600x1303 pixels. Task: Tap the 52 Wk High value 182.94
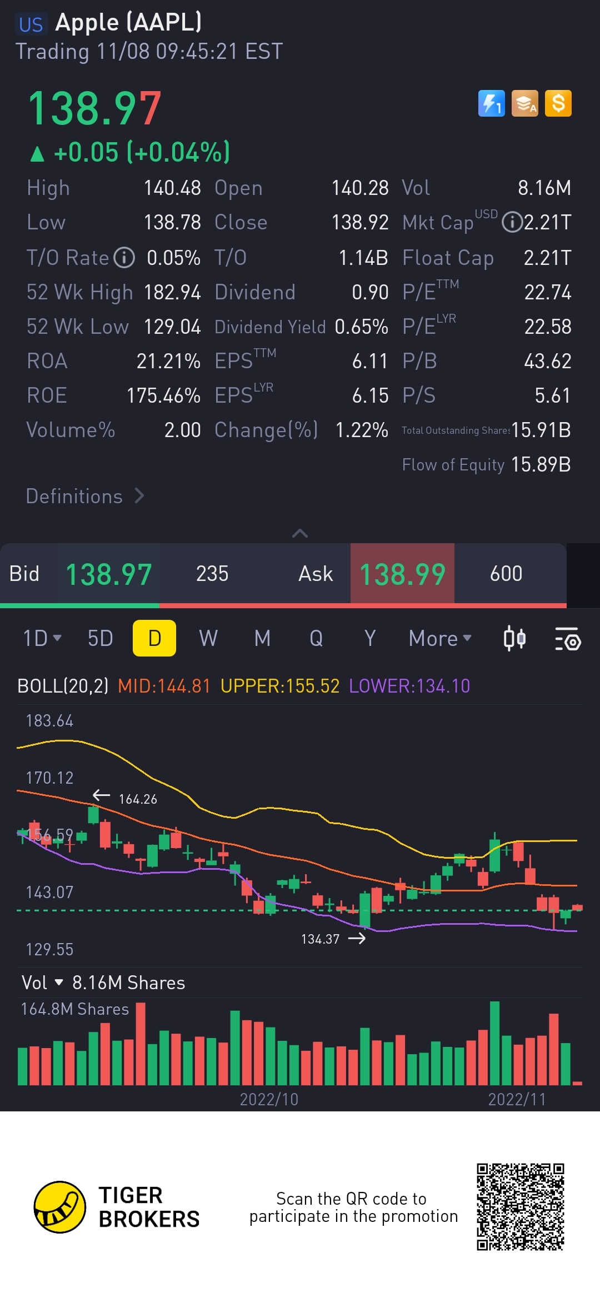pos(172,292)
